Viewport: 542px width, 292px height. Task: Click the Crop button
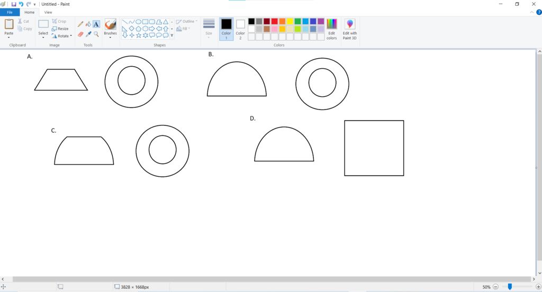[x=59, y=22]
